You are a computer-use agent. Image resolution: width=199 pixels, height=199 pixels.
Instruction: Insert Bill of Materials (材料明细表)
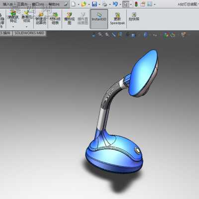click(x=55, y=18)
